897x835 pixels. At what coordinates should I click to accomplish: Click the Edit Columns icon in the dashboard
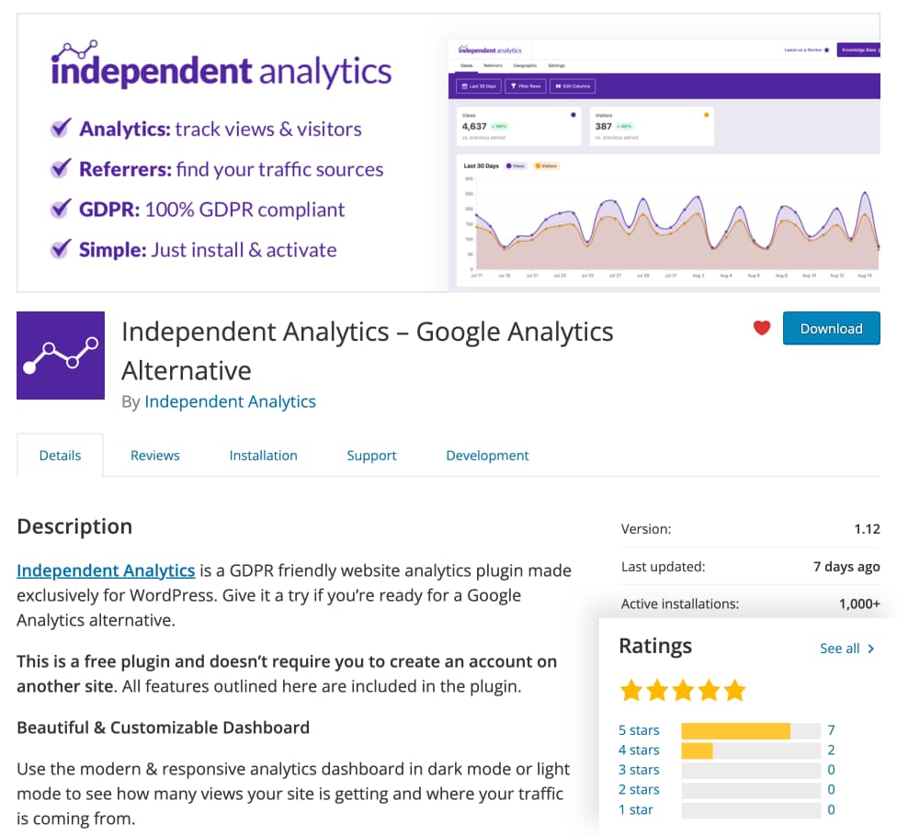tap(558, 85)
